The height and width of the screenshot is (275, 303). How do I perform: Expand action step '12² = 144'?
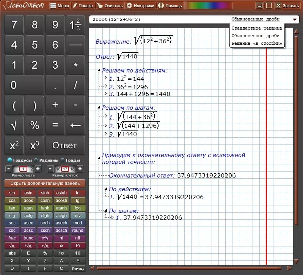105,78
